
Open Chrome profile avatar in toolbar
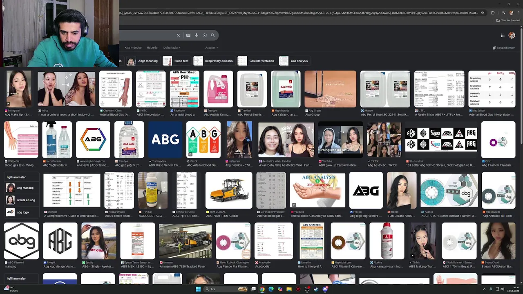[x=511, y=13]
